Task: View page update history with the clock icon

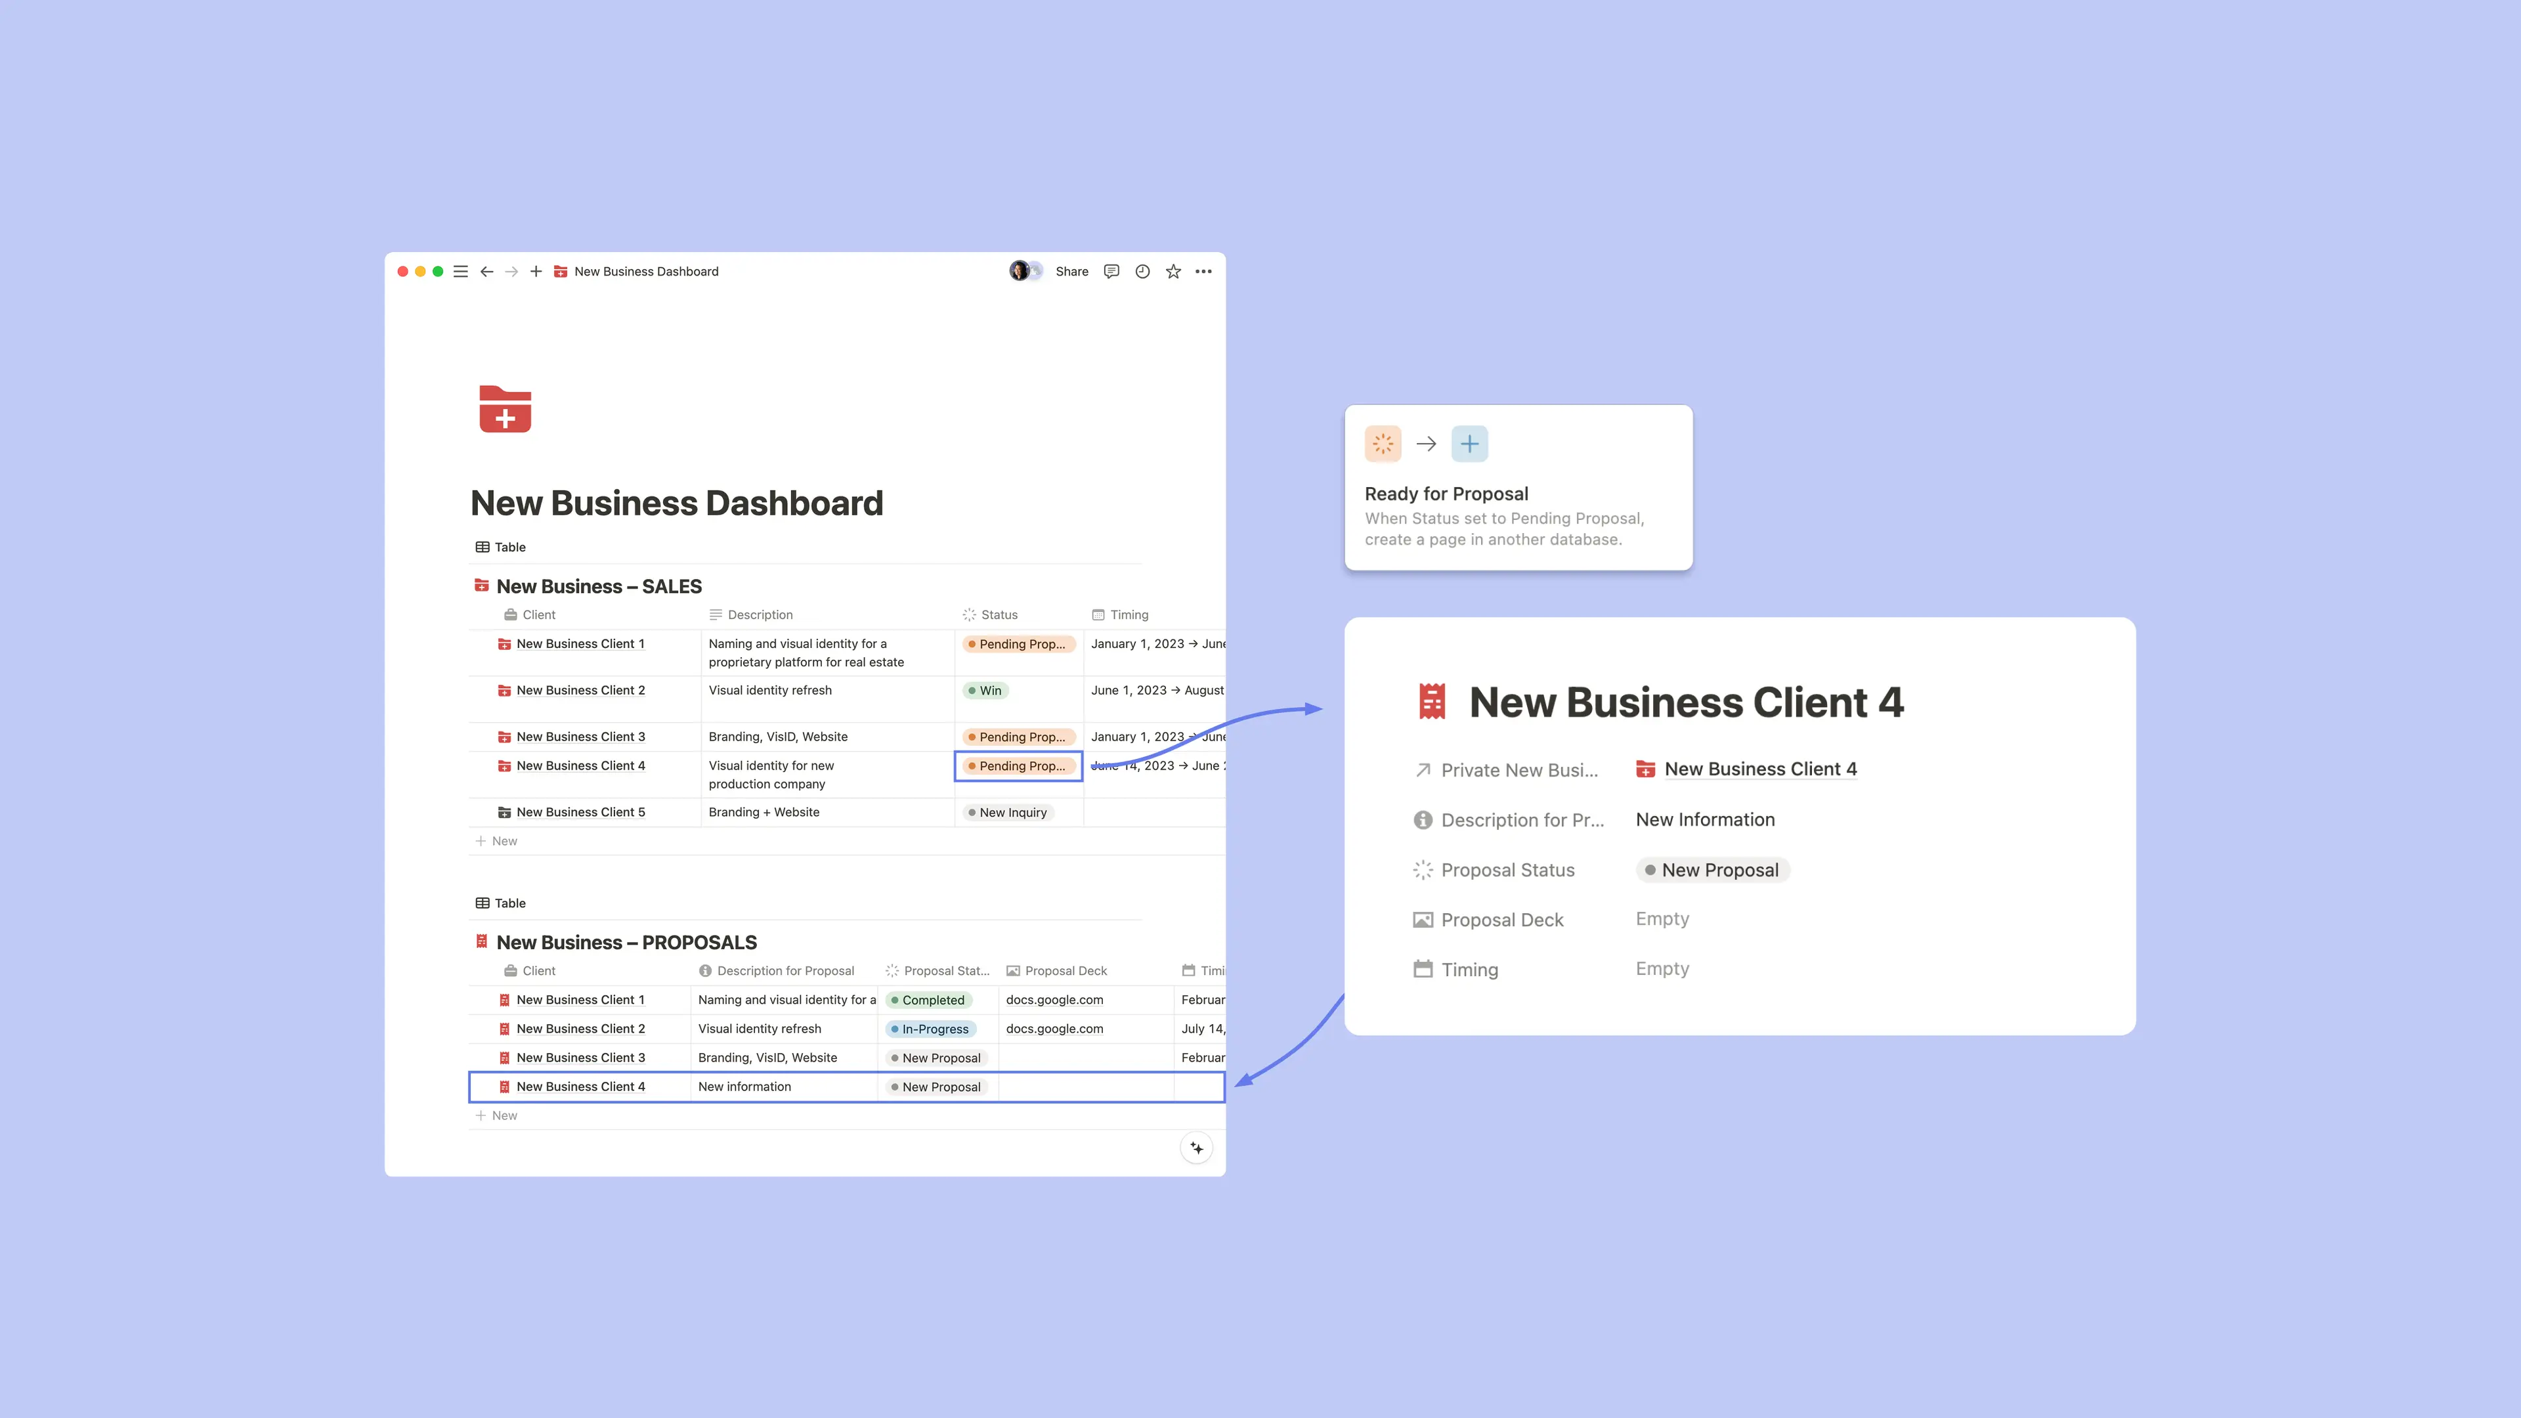Action: pyautogui.click(x=1141, y=271)
